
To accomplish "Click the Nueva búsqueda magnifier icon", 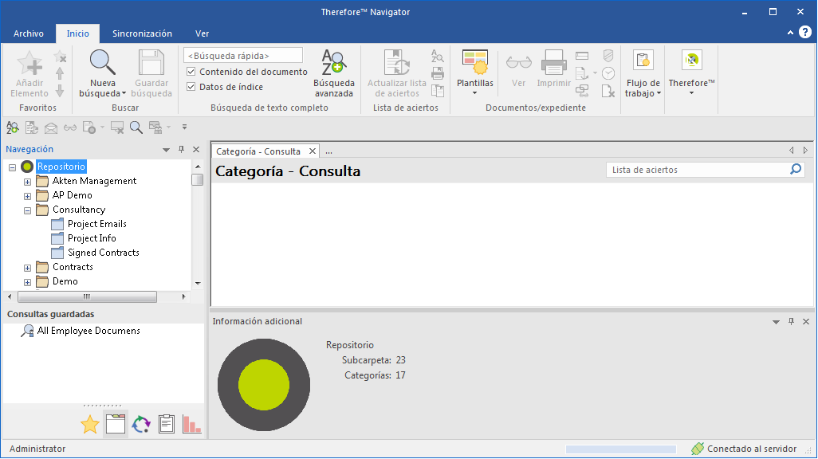I will [102, 62].
